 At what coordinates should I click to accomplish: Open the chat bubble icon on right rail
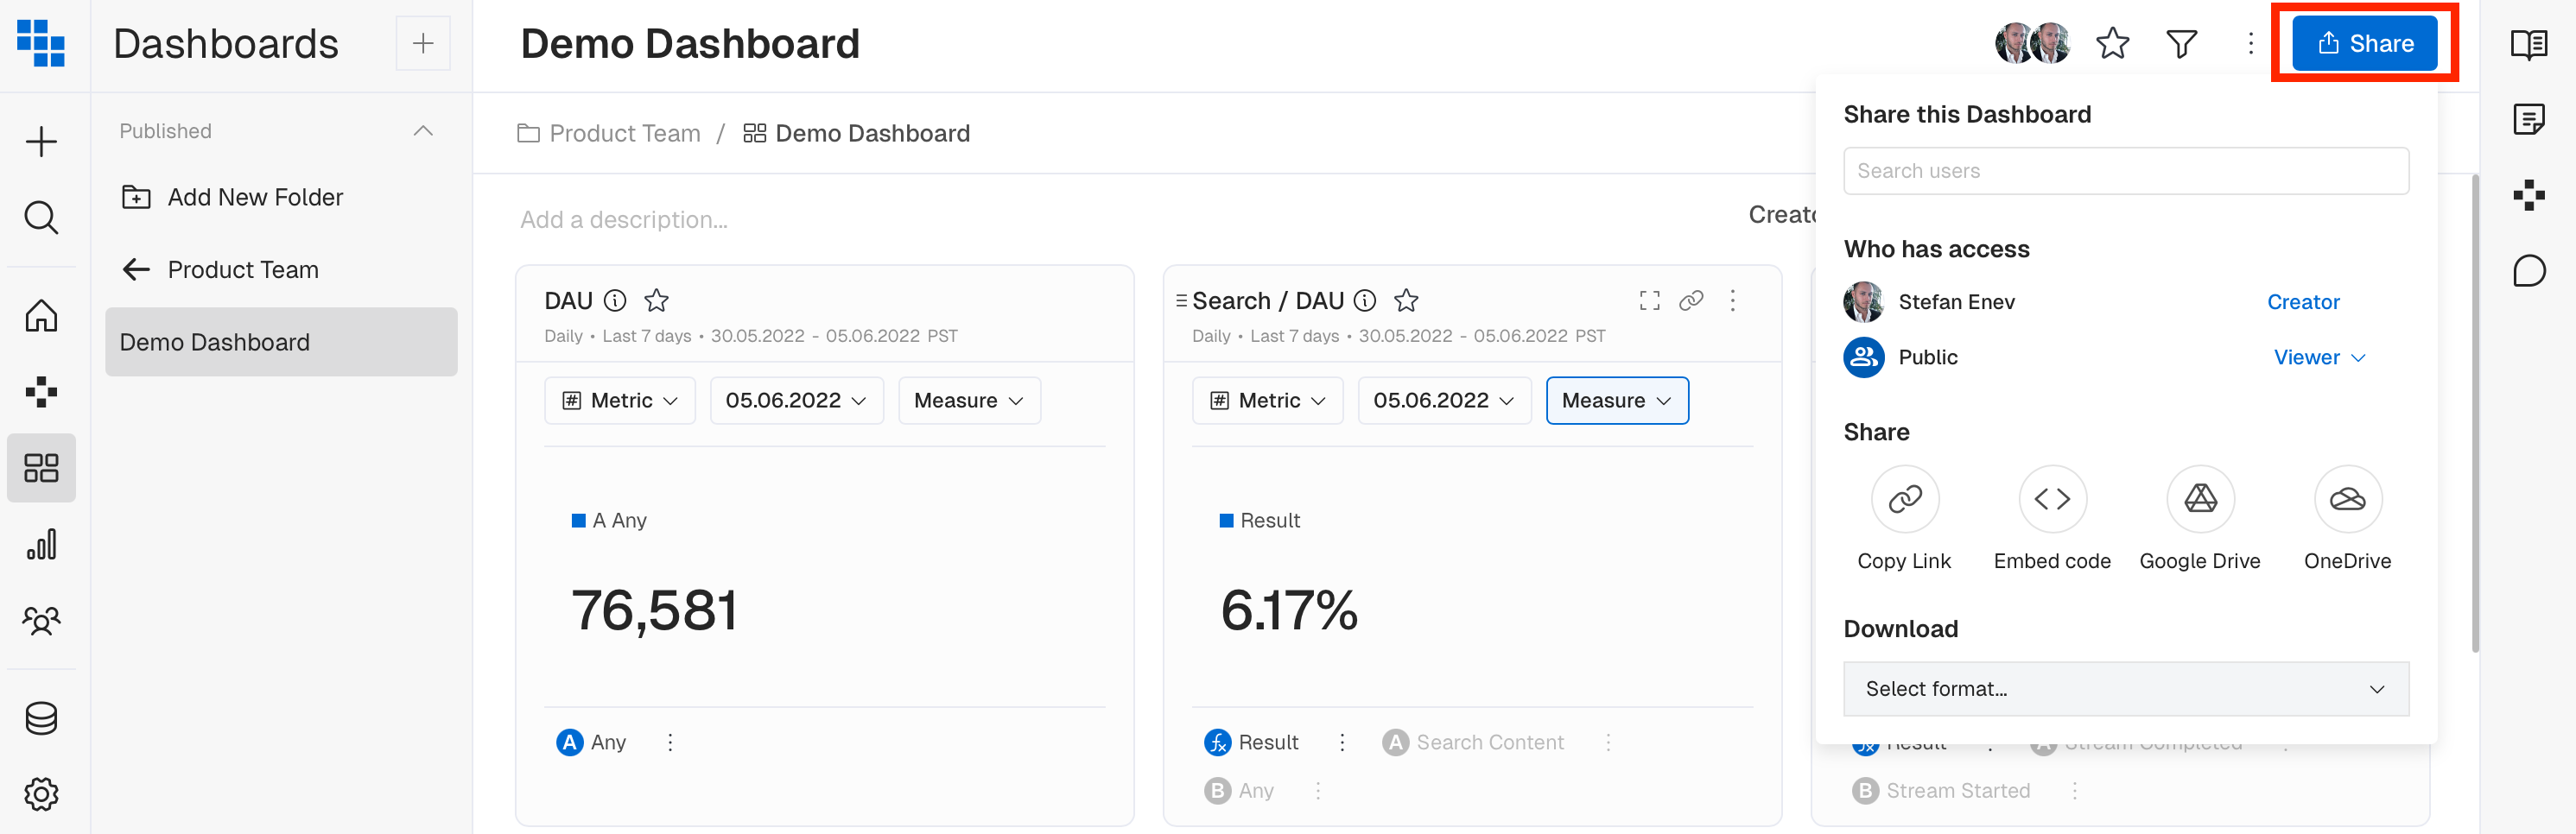[2528, 271]
